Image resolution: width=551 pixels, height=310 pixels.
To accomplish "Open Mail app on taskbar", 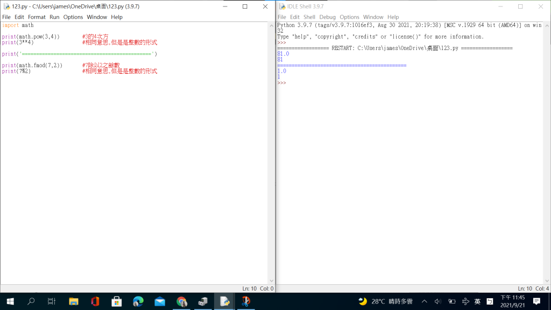I will click(160, 301).
